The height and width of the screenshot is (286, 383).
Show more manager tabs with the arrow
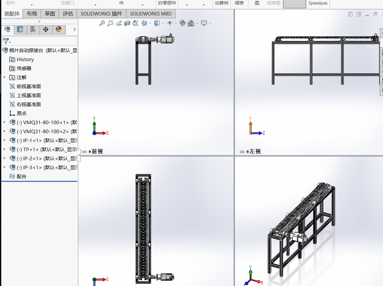74,29
